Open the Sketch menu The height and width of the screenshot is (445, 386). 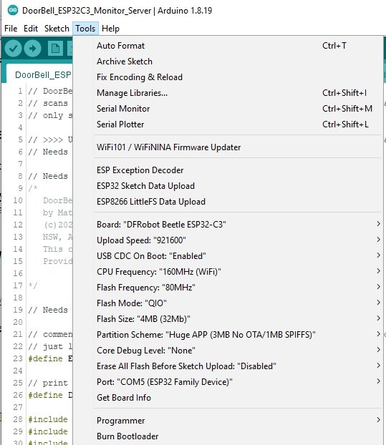[x=57, y=29]
